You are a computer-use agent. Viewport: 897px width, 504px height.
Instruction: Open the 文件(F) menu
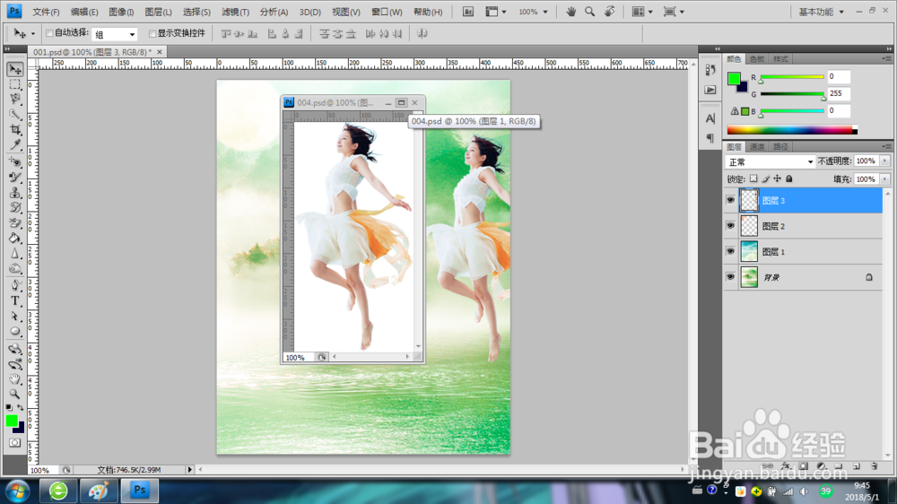pyautogui.click(x=46, y=12)
